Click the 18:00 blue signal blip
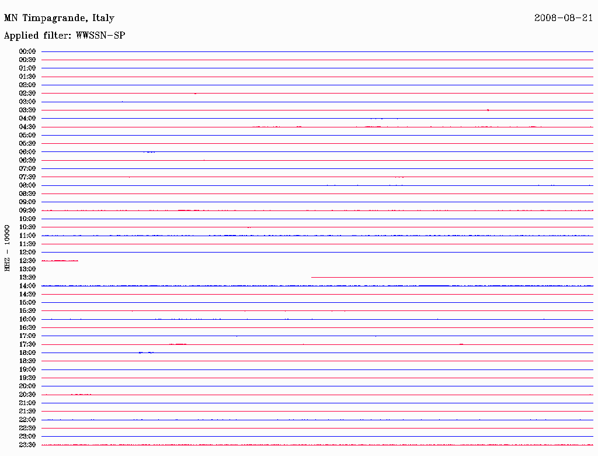 click(x=147, y=353)
